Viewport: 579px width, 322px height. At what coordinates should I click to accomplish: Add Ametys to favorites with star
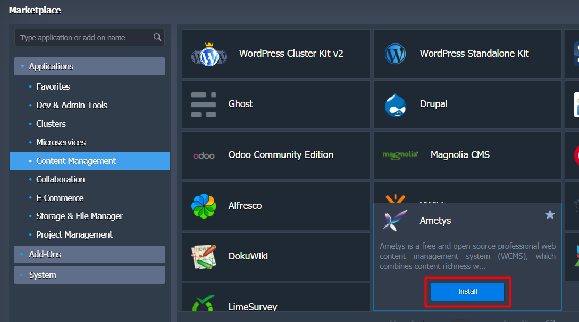[550, 214]
